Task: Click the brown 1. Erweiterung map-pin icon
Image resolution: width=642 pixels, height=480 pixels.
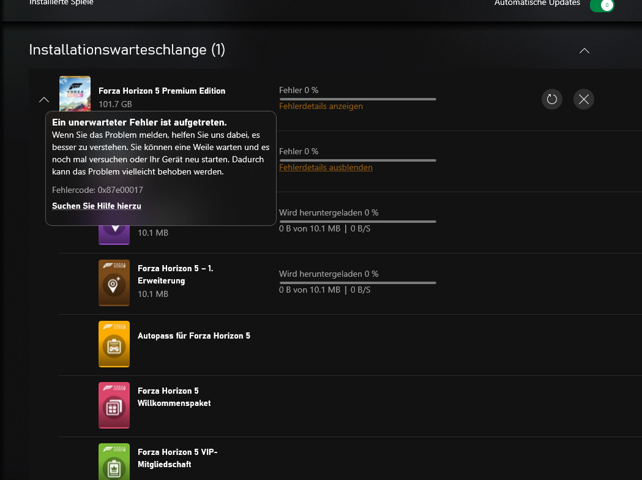Action: click(114, 283)
